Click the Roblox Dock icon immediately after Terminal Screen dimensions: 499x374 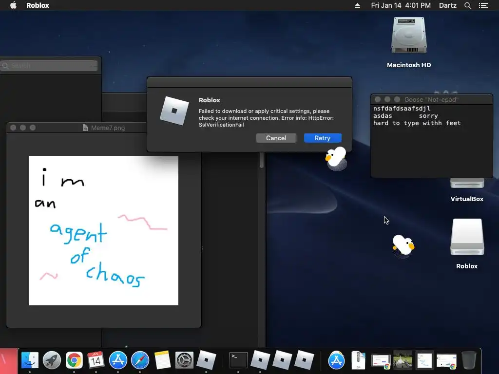coord(260,360)
